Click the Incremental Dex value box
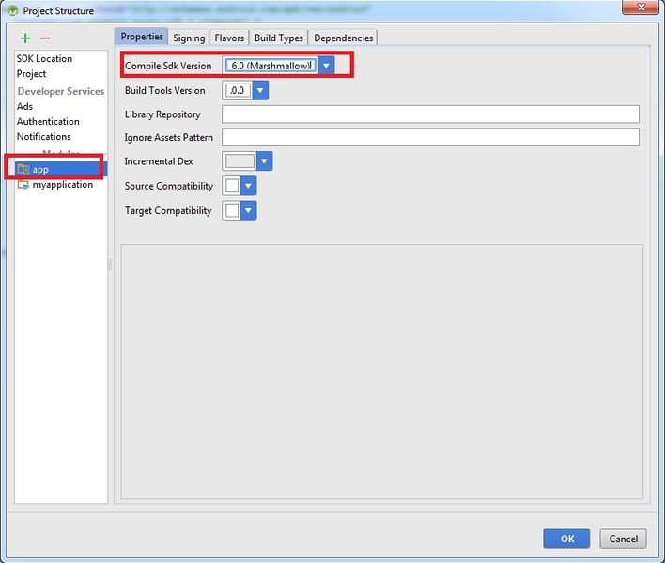Image resolution: width=665 pixels, height=563 pixels. (x=240, y=161)
